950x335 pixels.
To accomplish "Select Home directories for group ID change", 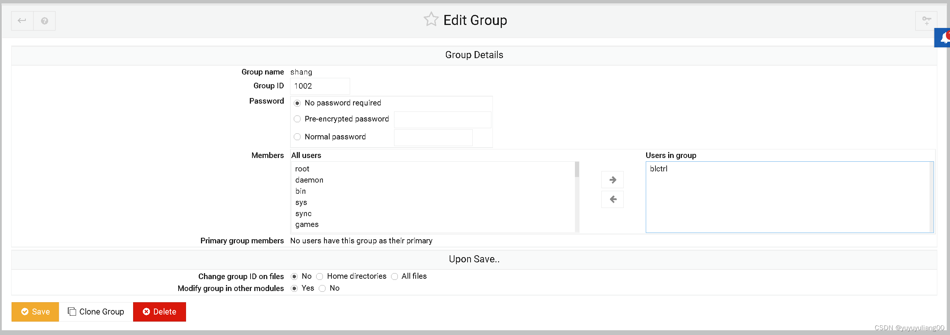I will pyautogui.click(x=320, y=276).
